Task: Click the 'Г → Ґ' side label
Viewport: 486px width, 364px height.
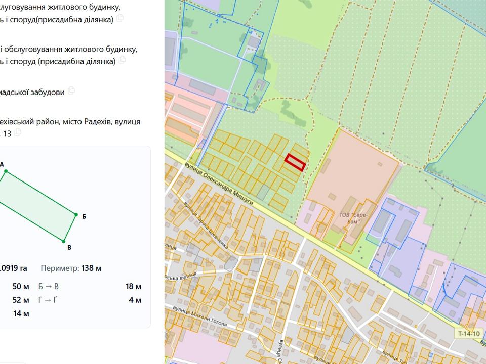Action: [48, 300]
